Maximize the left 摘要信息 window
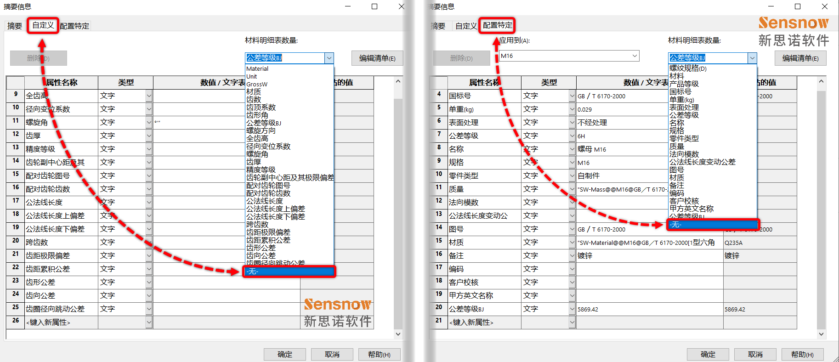Viewport: 839px width, 362px height. click(374, 6)
